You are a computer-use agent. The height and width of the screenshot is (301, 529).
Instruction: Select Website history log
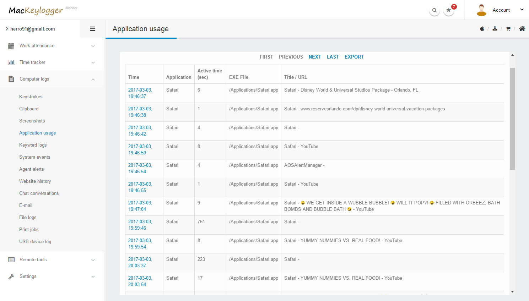pos(35,181)
